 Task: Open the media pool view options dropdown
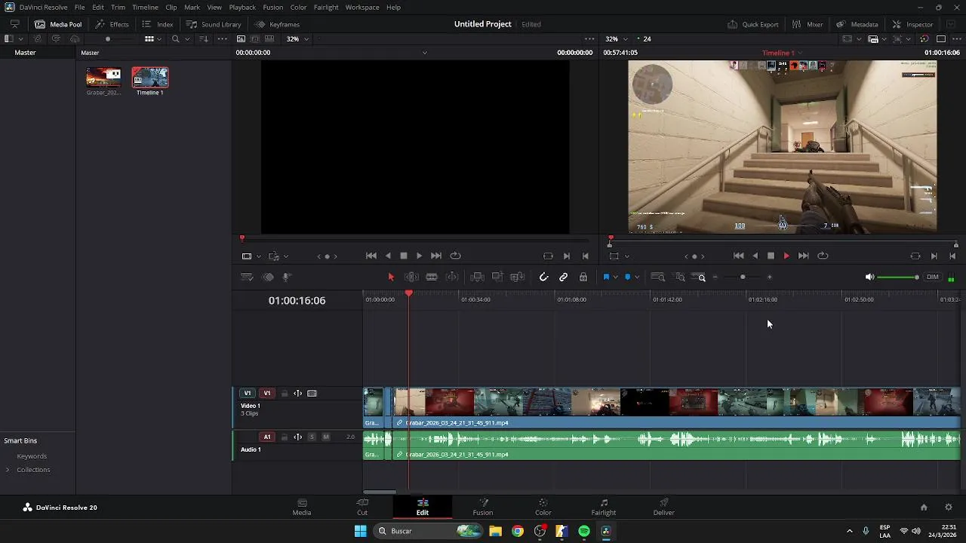(159, 39)
